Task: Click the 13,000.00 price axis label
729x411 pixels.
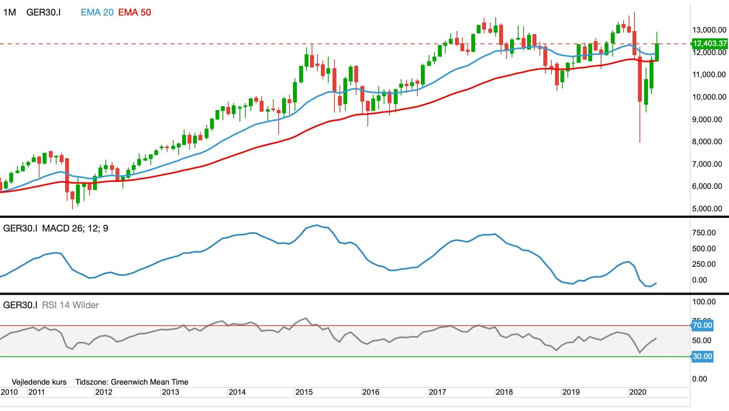Action: click(x=709, y=30)
